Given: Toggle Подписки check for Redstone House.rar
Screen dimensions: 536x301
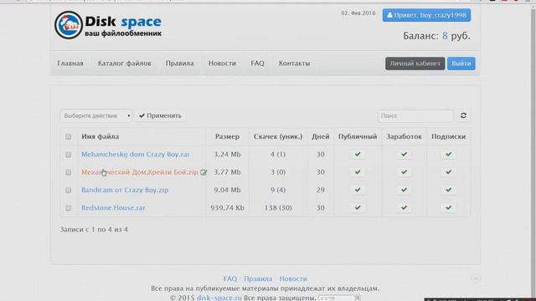Looking at the screenshot, I should click(448, 207).
